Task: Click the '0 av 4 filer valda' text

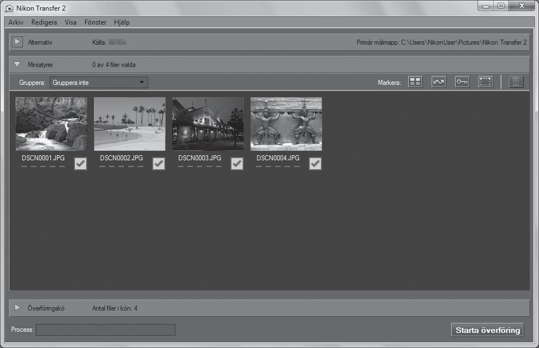Action: click(x=114, y=65)
